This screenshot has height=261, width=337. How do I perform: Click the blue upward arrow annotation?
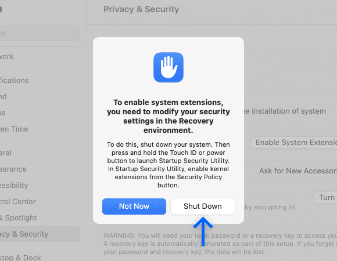tap(203, 231)
